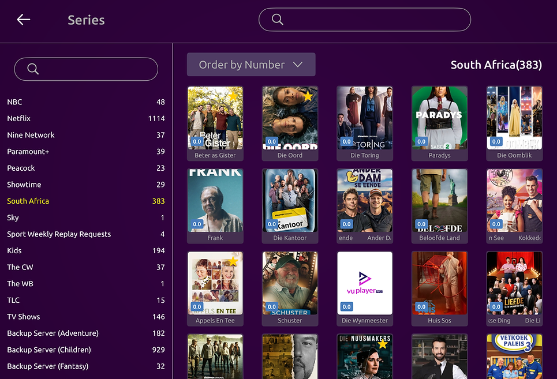Go back using the arrow icon
Screen dimensions: 557x379
tap(24, 20)
